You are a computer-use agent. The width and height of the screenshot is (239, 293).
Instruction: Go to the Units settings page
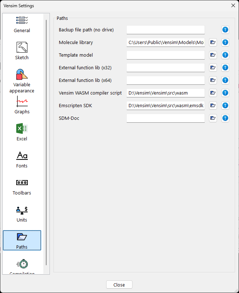point(22,213)
